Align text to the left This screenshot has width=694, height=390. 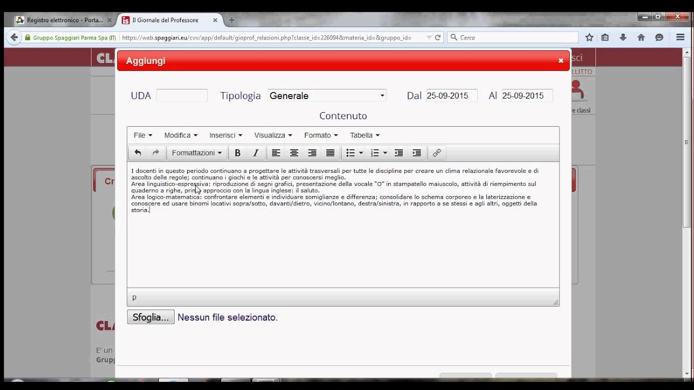[276, 153]
